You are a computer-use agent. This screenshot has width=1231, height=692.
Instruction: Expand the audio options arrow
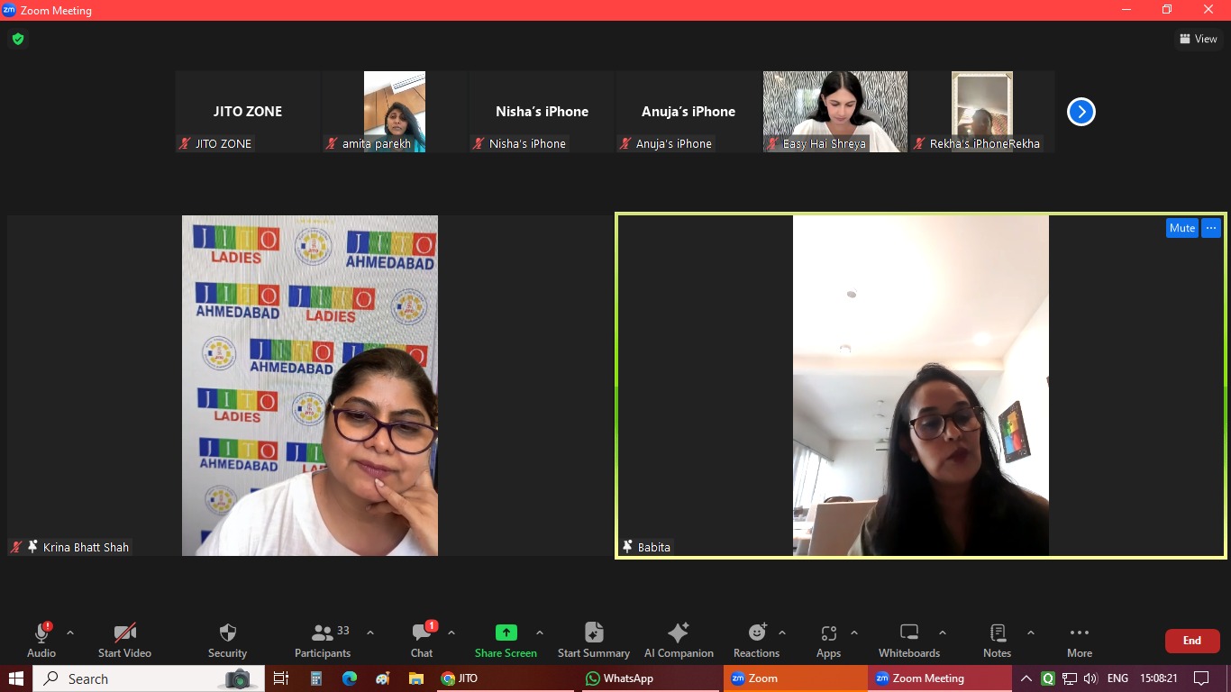(x=70, y=633)
